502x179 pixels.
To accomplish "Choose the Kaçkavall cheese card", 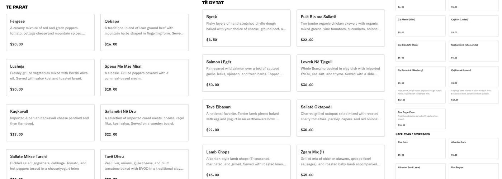I will (50, 123).
